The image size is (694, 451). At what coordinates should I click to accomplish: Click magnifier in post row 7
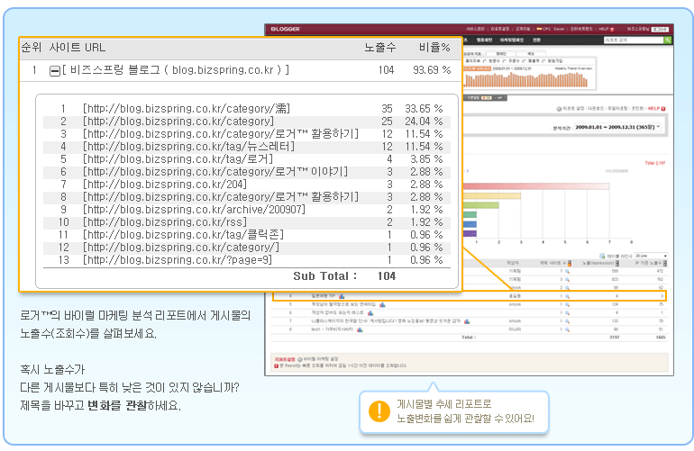click(568, 321)
